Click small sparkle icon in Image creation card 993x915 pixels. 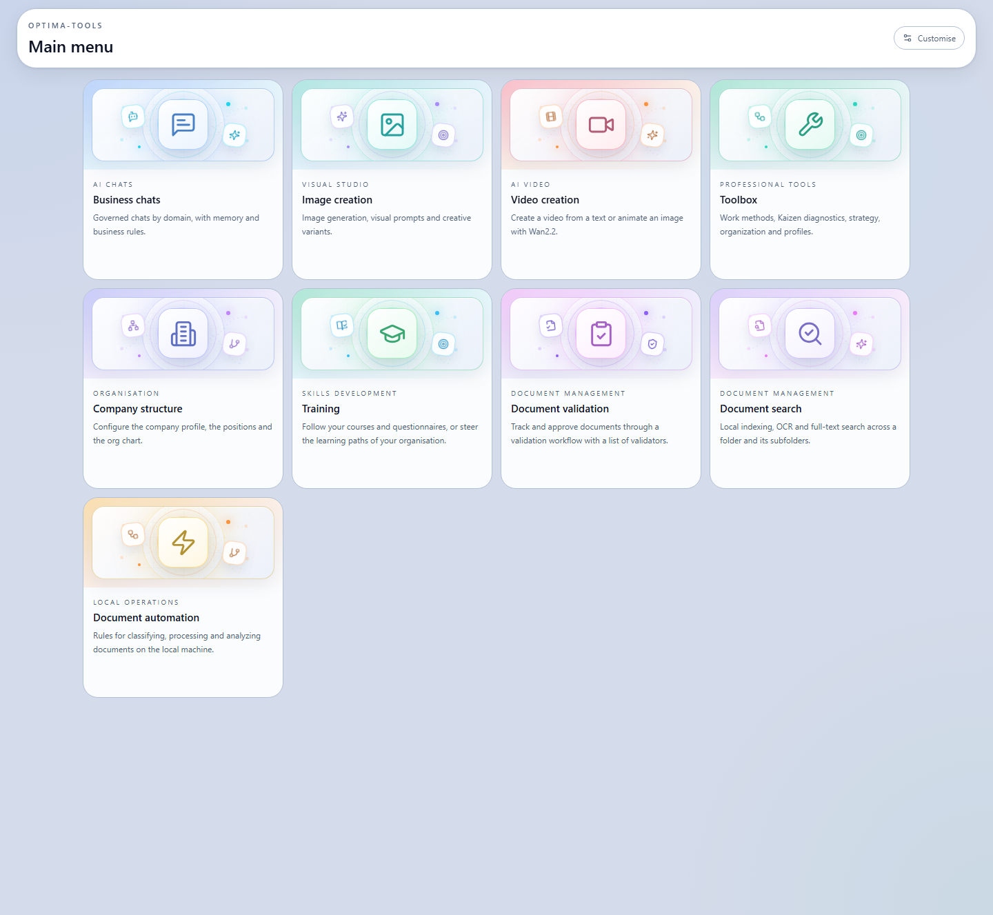click(x=342, y=117)
